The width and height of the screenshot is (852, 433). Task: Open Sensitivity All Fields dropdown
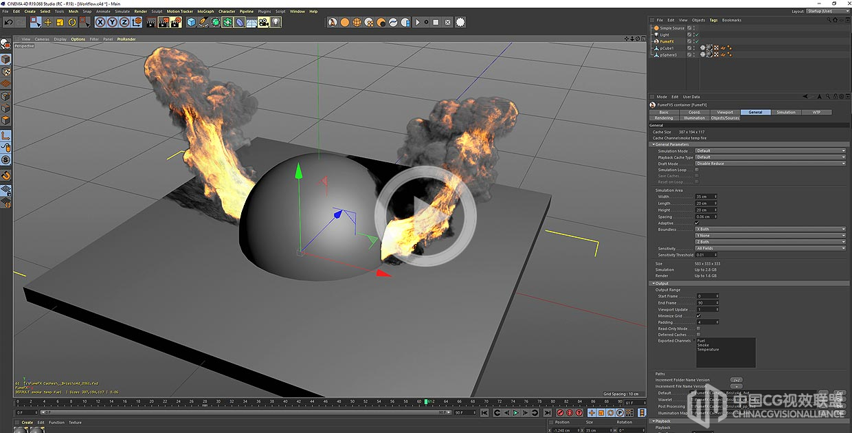point(770,248)
